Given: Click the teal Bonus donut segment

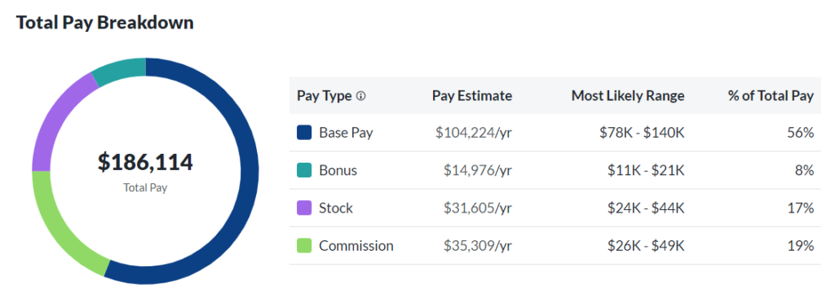Looking at the screenshot, I should [x=120, y=70].
